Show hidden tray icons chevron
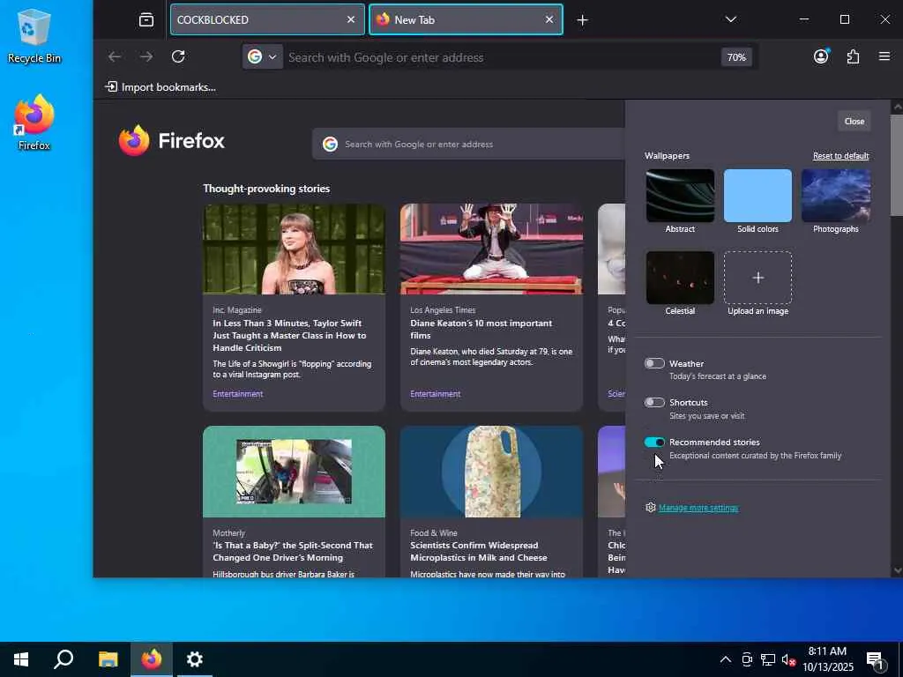 tap(726, 659)
